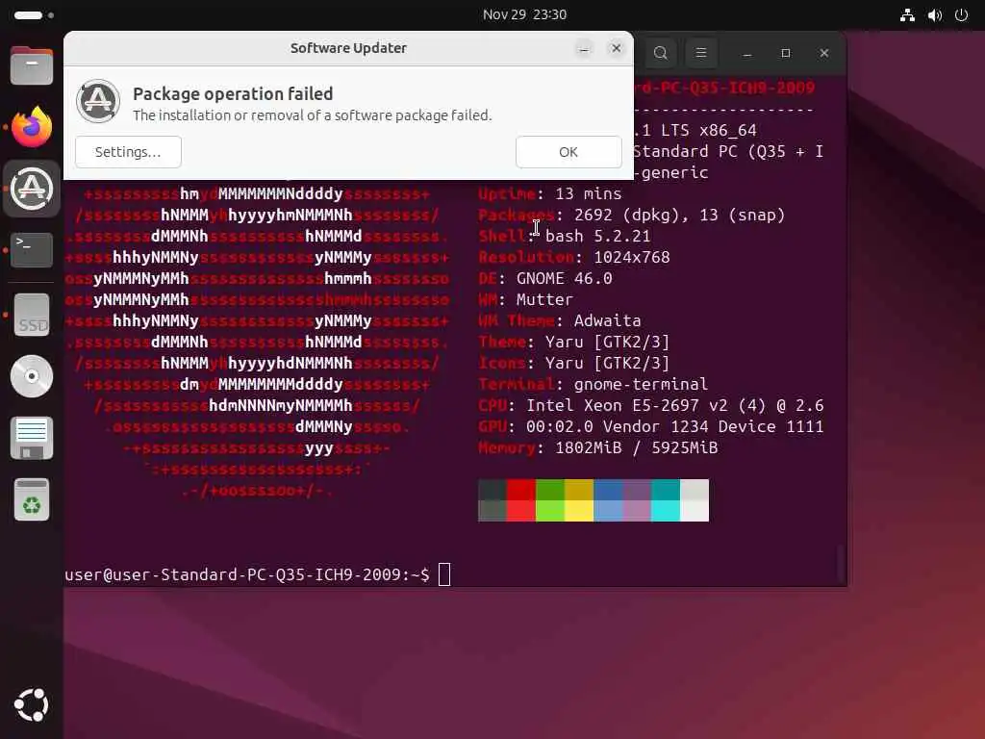
Task: Click the '1024x768' resolution value
Action: click(x=632, y=258)
